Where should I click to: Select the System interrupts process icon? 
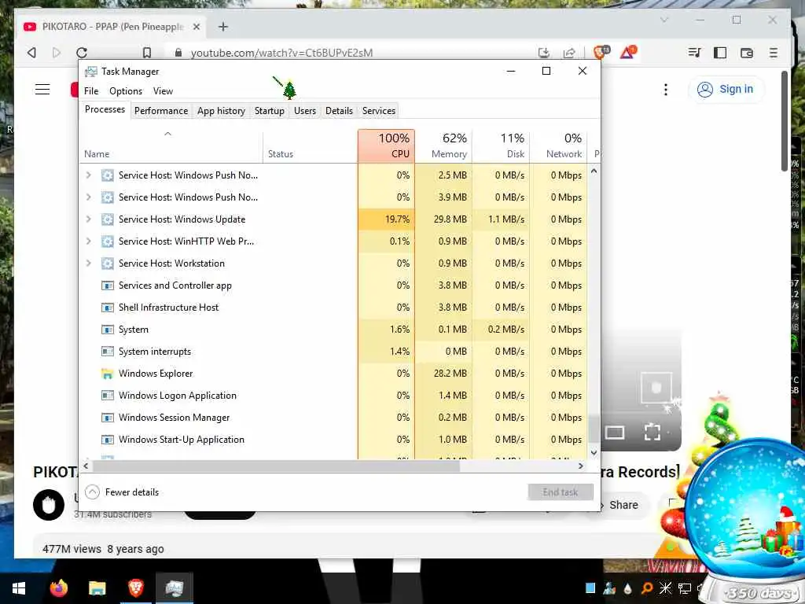click(x=107, y=352)
